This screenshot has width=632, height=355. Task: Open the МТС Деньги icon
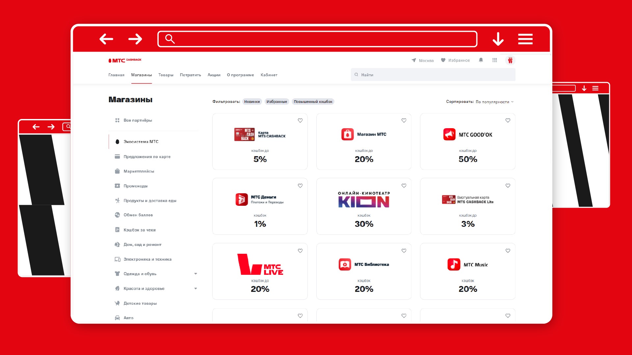click(242, 200)
